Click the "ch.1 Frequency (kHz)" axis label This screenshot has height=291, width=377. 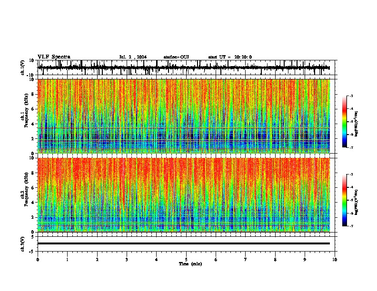(25, 111)
